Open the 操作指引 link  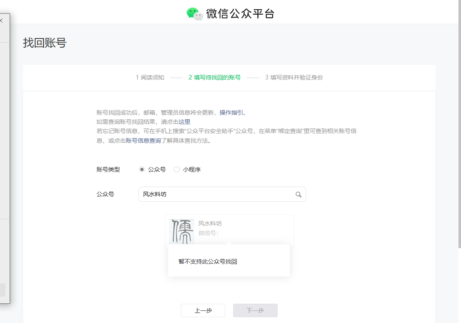231,113
